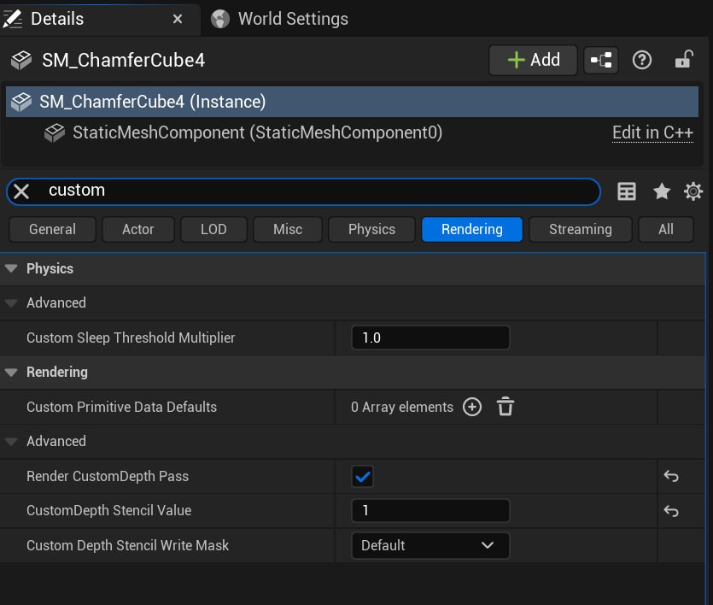Turn off the Rendering filter button

click(471, 229)
